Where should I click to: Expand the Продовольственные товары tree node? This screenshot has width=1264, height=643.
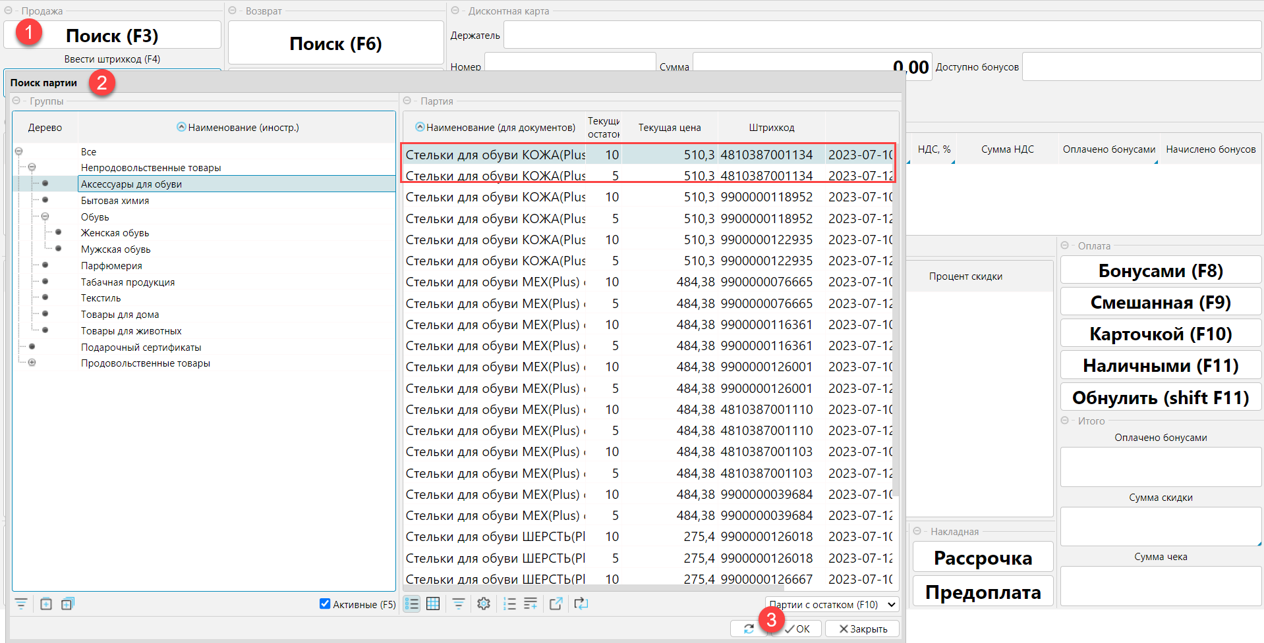pyautogui.click(x=32, y=363)
